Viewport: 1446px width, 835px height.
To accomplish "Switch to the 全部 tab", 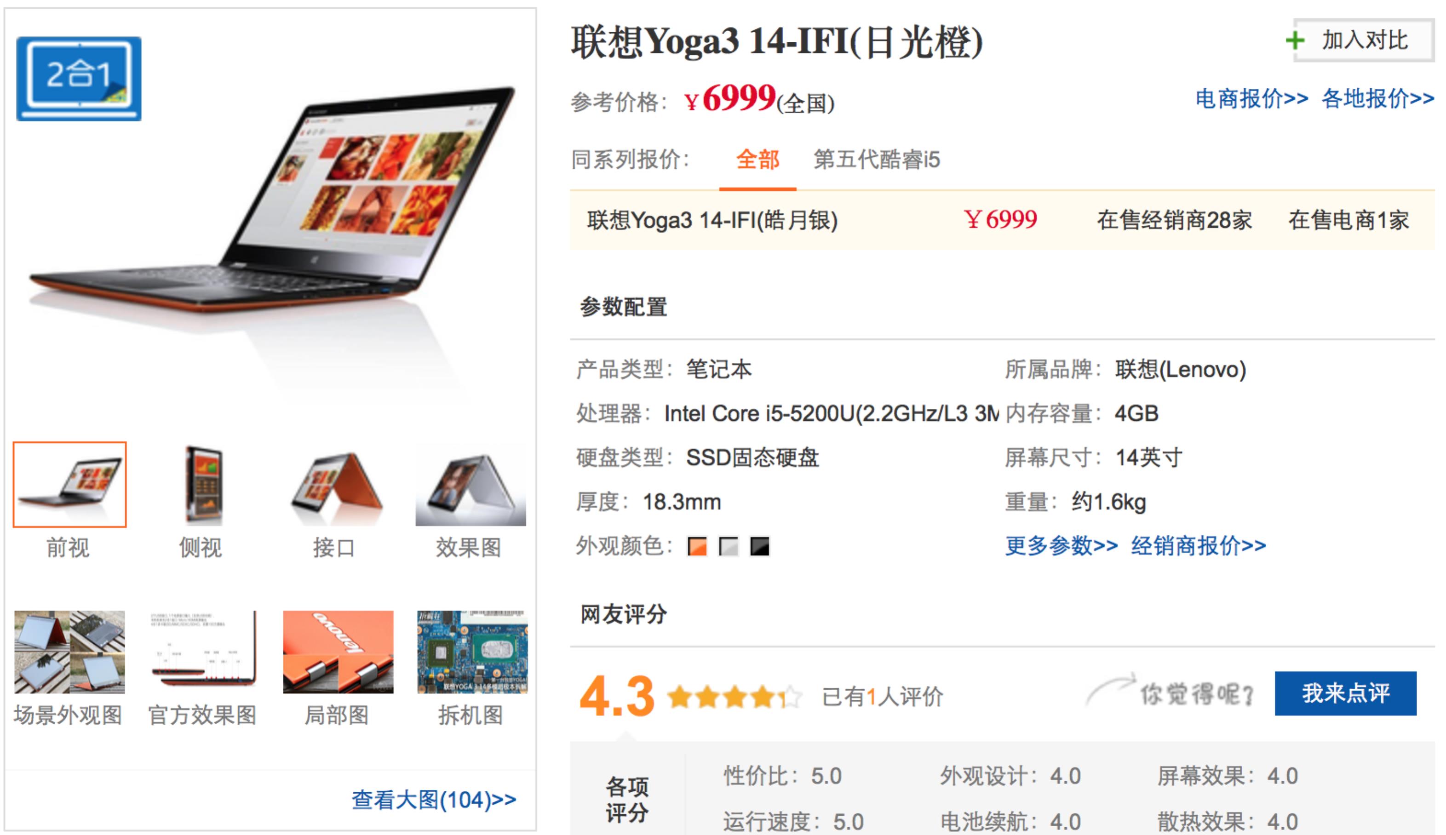I will [x=757, y=160].
